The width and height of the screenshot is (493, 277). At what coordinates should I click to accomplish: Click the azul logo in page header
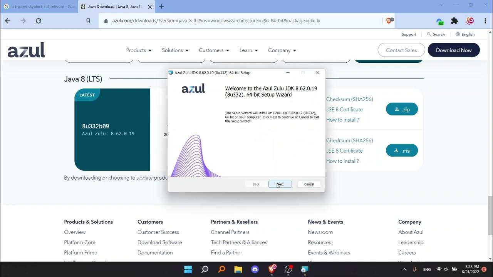click(26, 50)
